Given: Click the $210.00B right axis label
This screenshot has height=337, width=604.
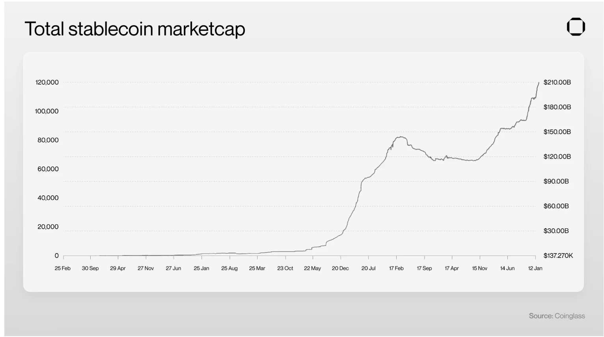Looking at the screenshot, I should pyautogui.click(x=557, y=82).
